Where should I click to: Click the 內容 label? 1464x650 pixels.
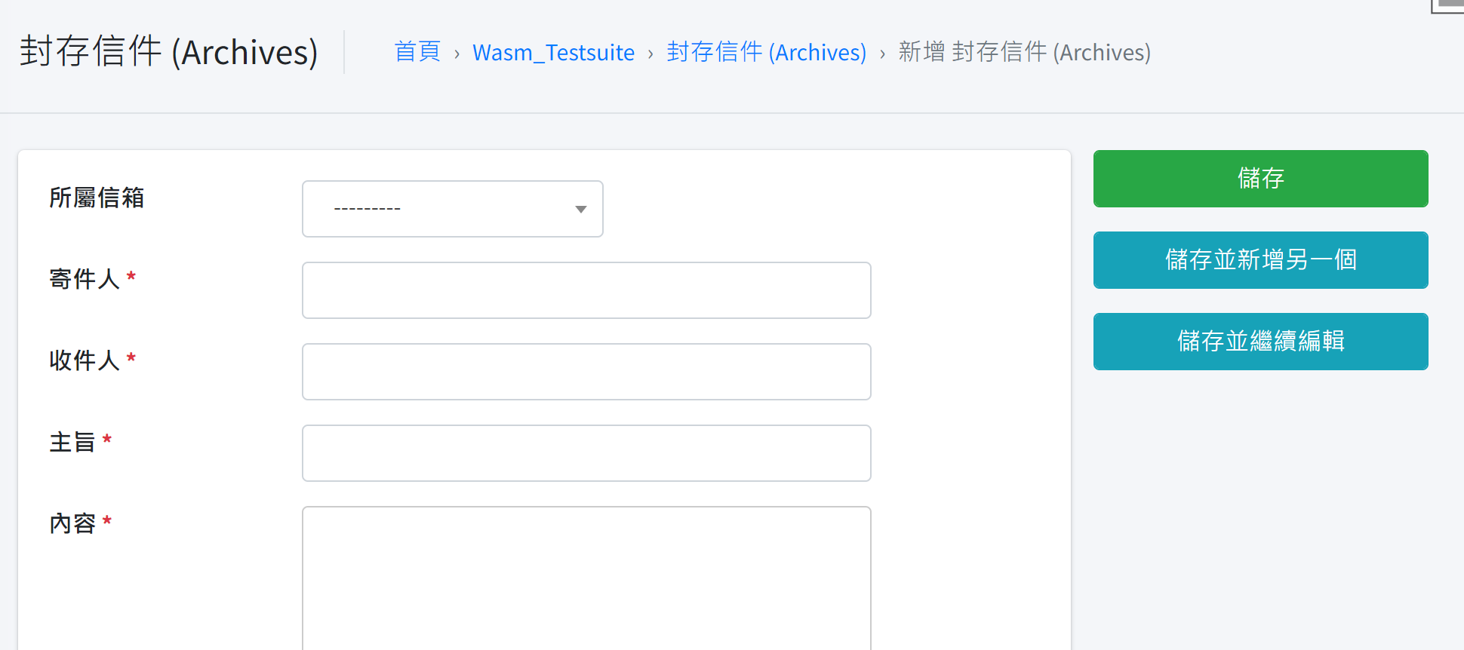(72, 523)
